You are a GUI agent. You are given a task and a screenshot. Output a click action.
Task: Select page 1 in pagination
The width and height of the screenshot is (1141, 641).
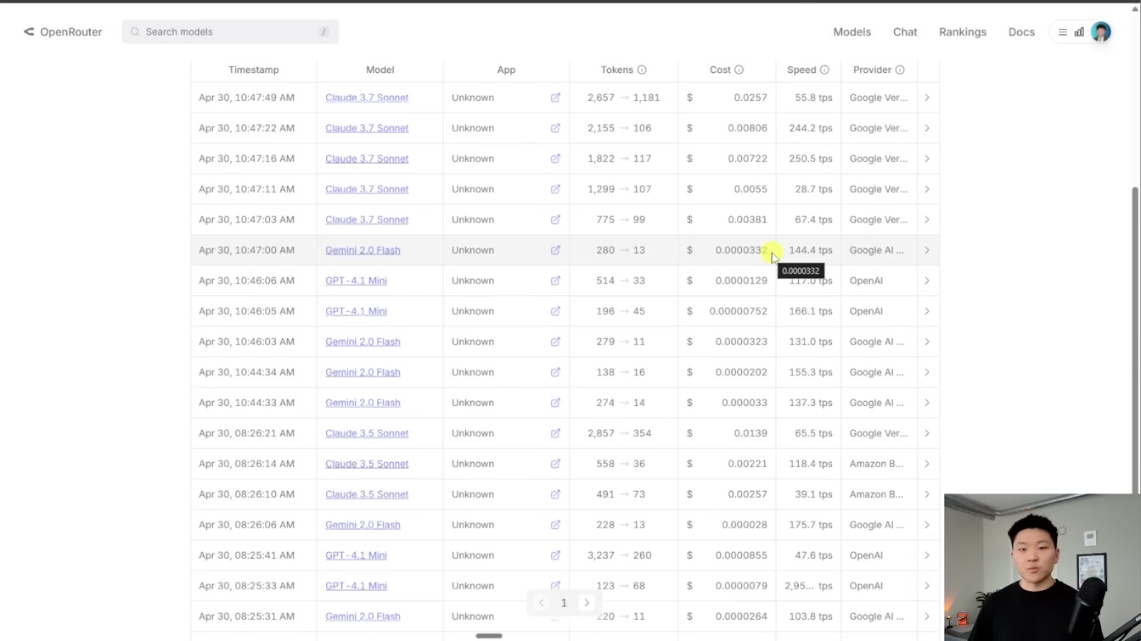pos(564,603)
